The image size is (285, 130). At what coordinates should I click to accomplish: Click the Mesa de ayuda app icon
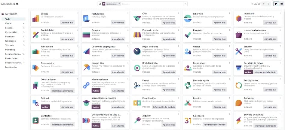(x=188, y=85)
